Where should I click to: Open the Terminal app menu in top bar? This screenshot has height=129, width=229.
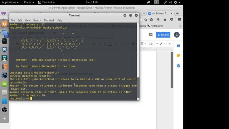[x=47, y=3]
